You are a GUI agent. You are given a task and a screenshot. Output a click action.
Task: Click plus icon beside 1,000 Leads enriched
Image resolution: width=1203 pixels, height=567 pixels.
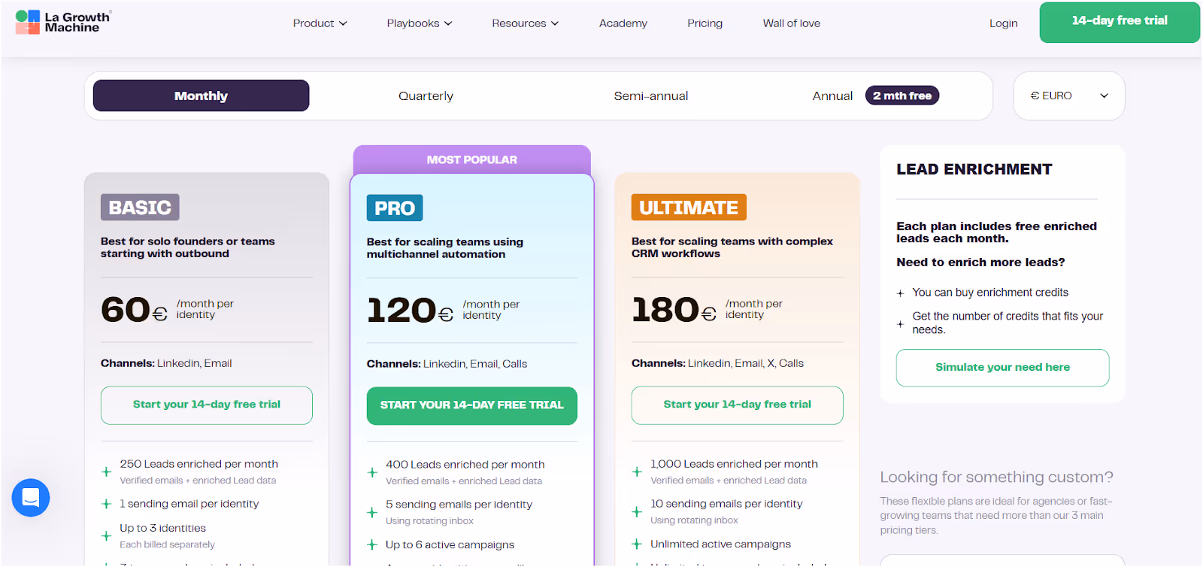(x=637, y=472)
